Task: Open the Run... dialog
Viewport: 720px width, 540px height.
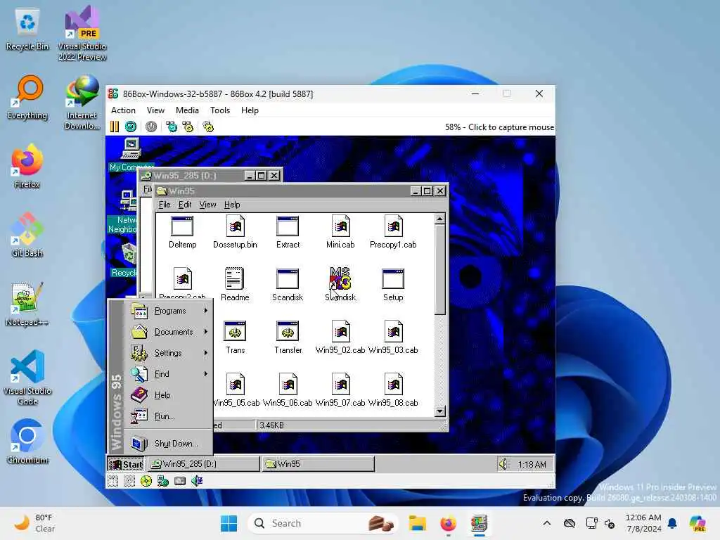Action: [169, 416]
